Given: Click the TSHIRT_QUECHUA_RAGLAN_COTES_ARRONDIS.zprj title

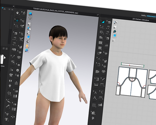Looking at the screenshot, I should (56, 11).
